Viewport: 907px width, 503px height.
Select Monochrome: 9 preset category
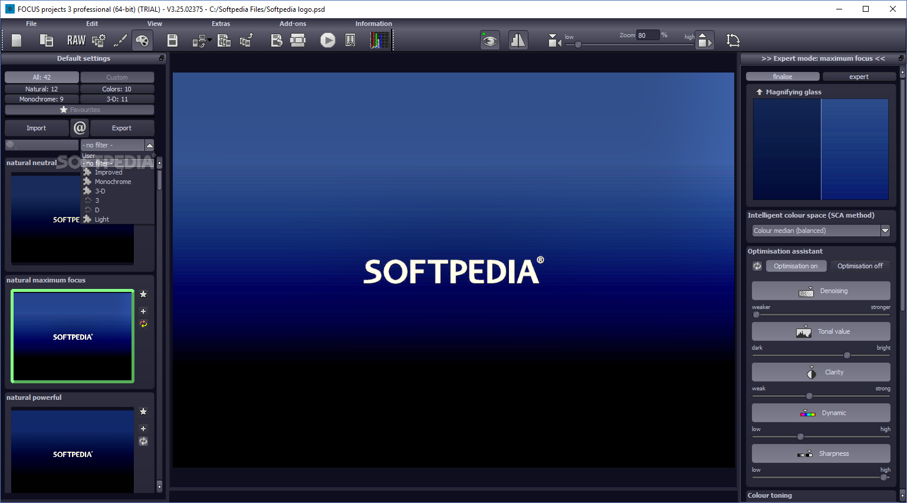(42, 99)
